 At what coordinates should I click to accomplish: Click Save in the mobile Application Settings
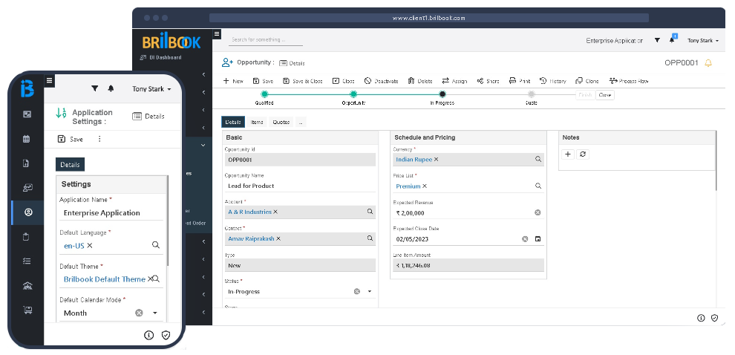point(70,139)
